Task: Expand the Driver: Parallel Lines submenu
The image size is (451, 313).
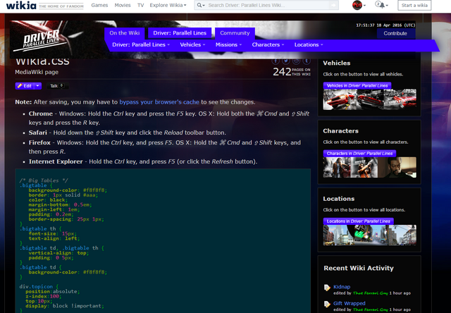Action: [141, 44]
